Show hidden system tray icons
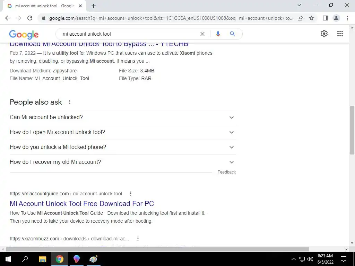355x266 pixels. click(x=293, y=259)
